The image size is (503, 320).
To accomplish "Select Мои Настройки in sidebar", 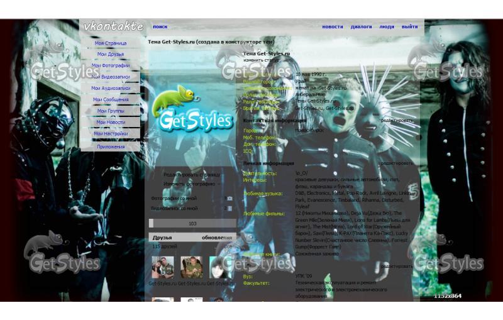I will tap(111, 133).
